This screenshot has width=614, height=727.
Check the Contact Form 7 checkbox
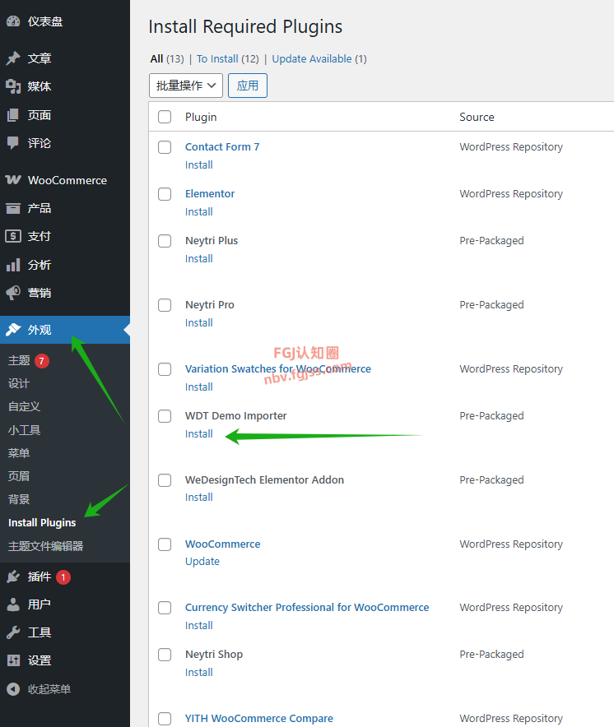(x=165, y=147)
